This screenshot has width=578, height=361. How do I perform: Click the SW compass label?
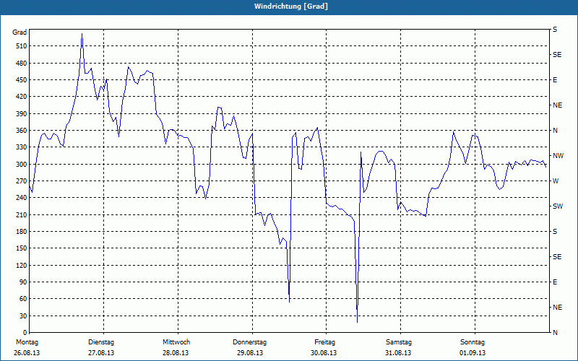point(558,206)
